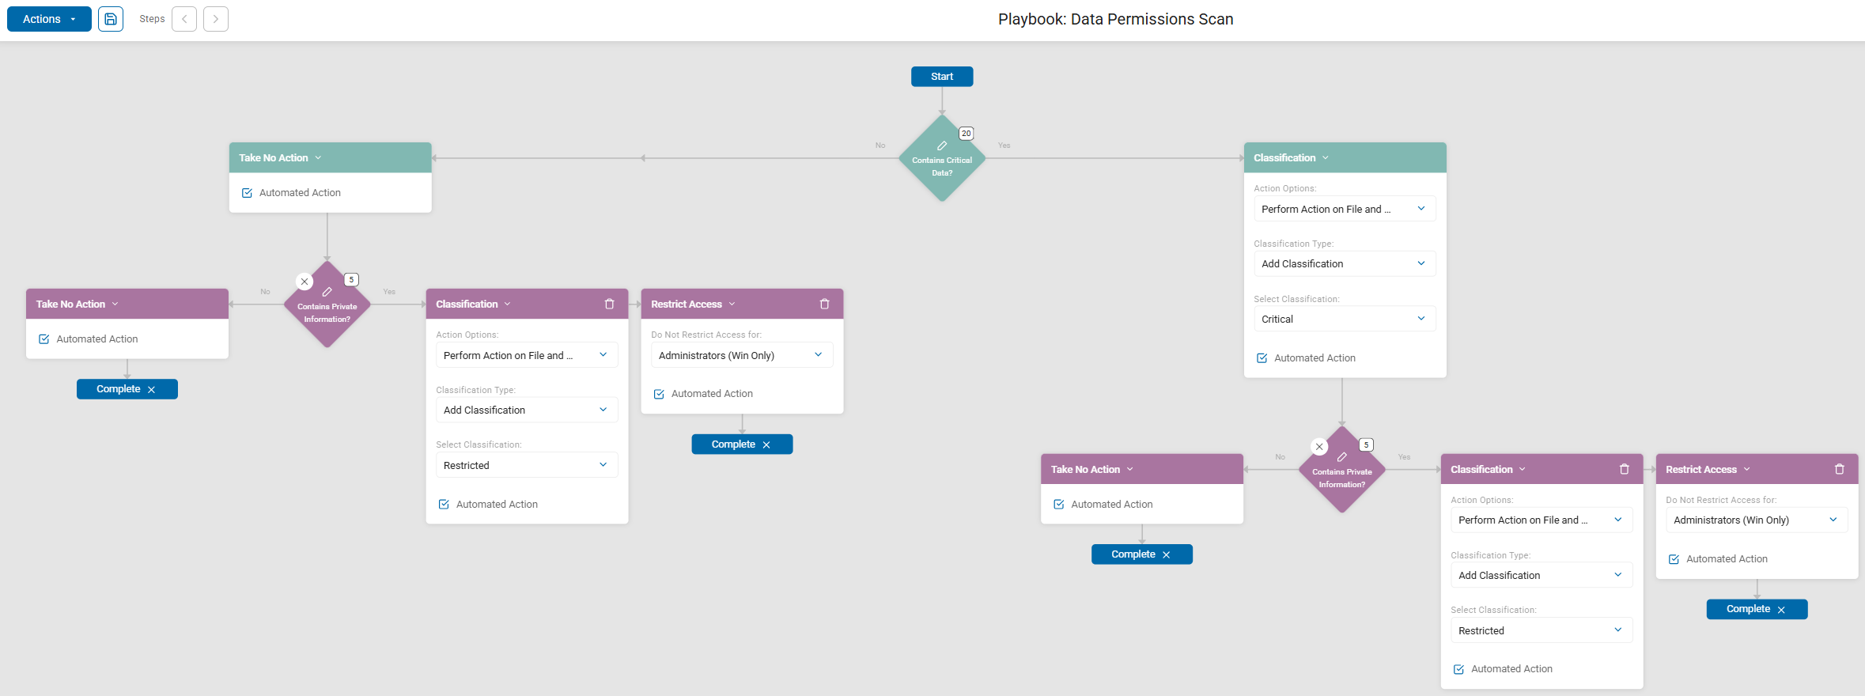Open the Critical classification dropdown
The width and height of the screenshot is (1865, 696).
click(x=1344, y=319)
